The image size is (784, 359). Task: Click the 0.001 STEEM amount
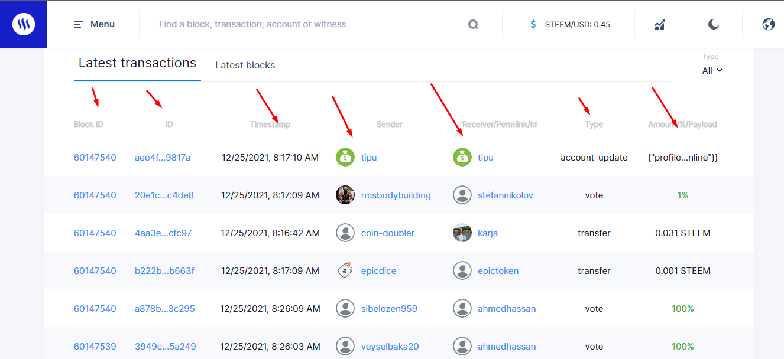pyautogui.click(x=683, y=271)
